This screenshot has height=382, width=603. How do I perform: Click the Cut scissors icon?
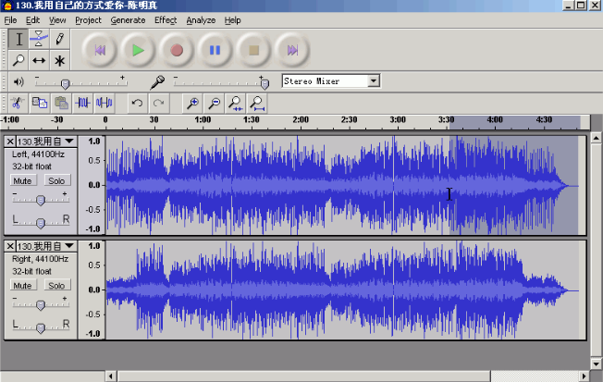click(x=17, y=103)
